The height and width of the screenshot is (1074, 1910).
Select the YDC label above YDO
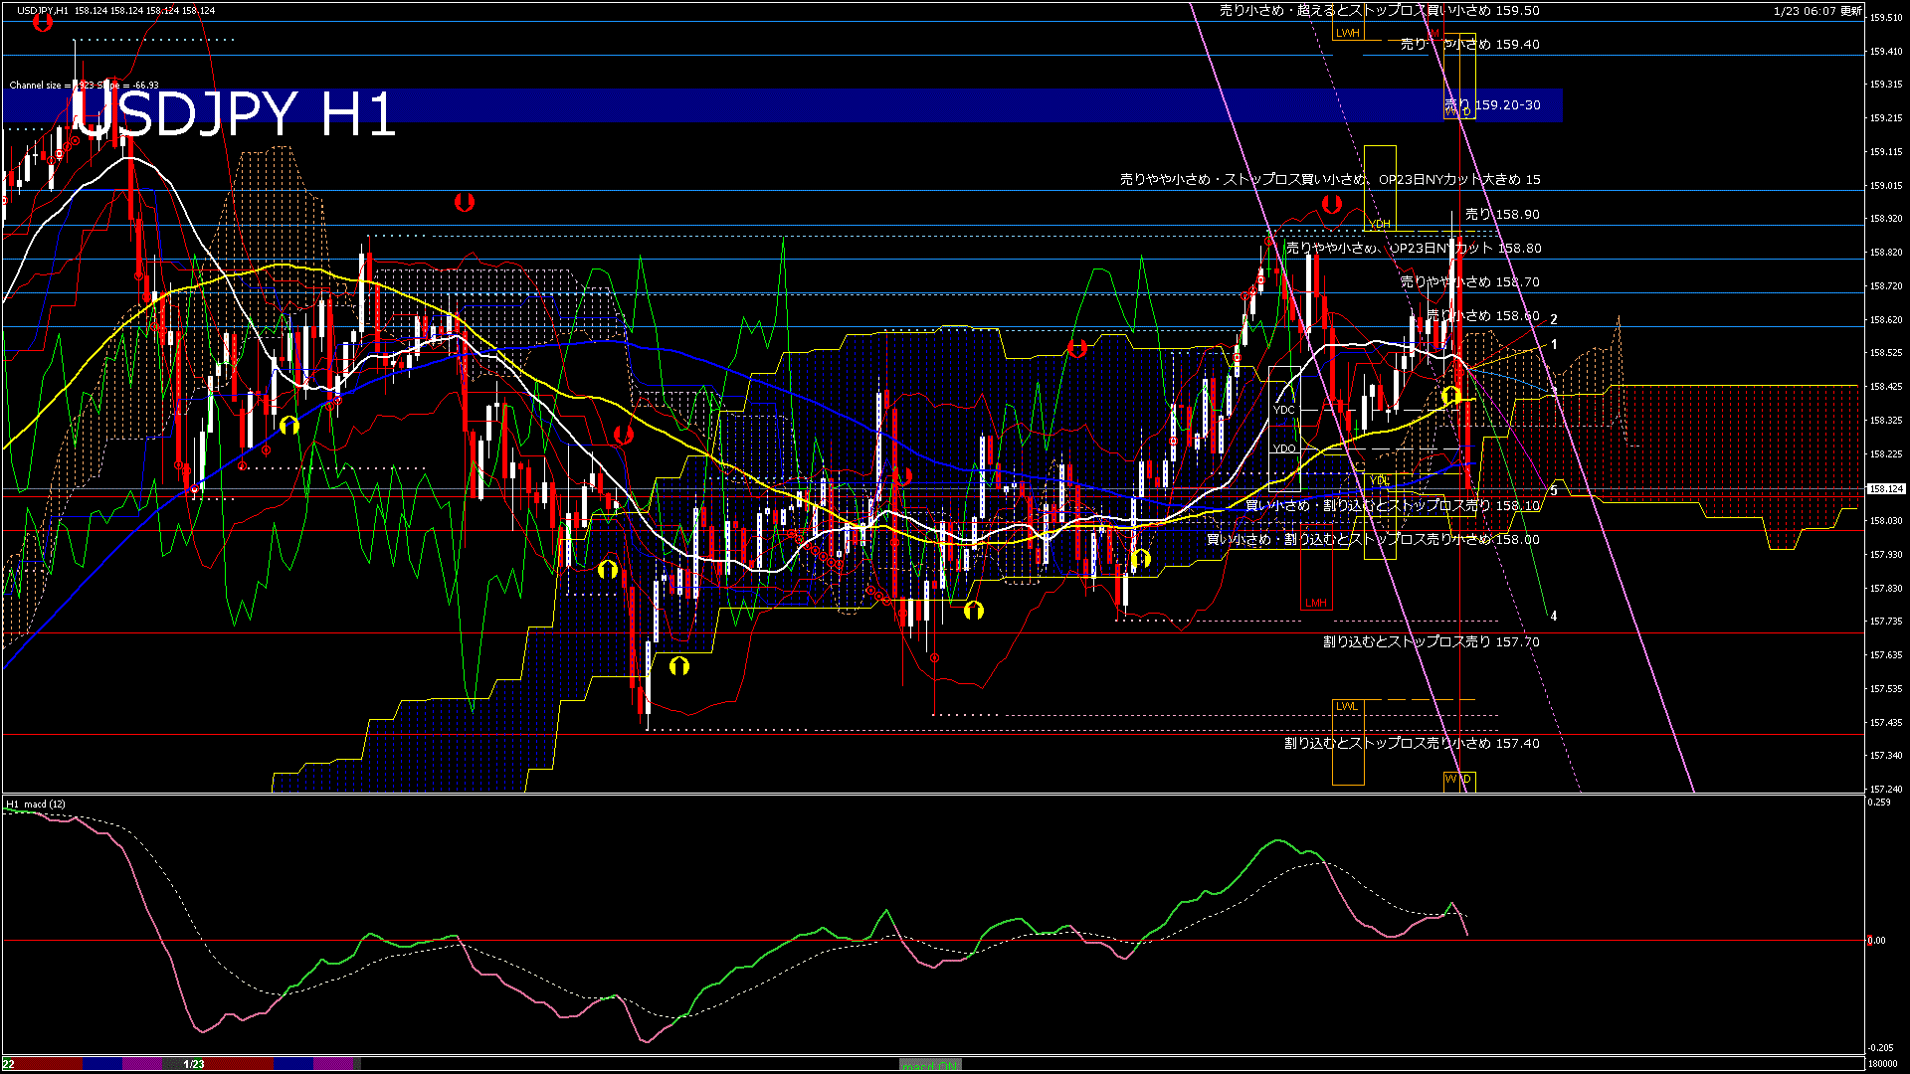pos(1284,408)
